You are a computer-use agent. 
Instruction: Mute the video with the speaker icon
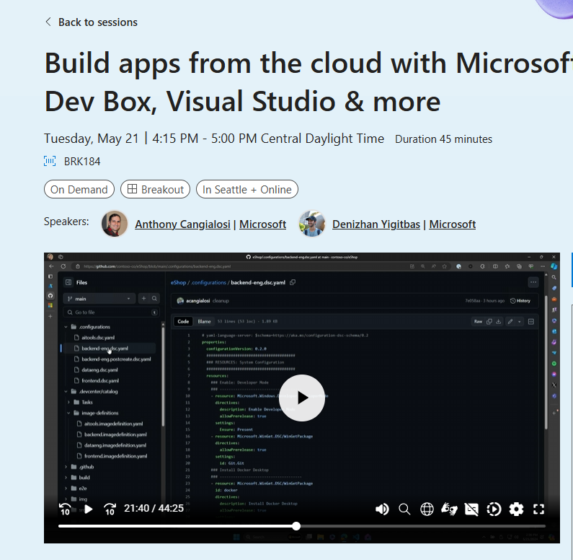[382, 509]
